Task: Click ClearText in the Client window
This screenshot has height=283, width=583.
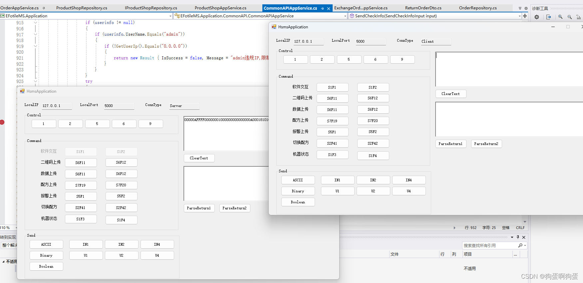Action: (x=451, y=94)
